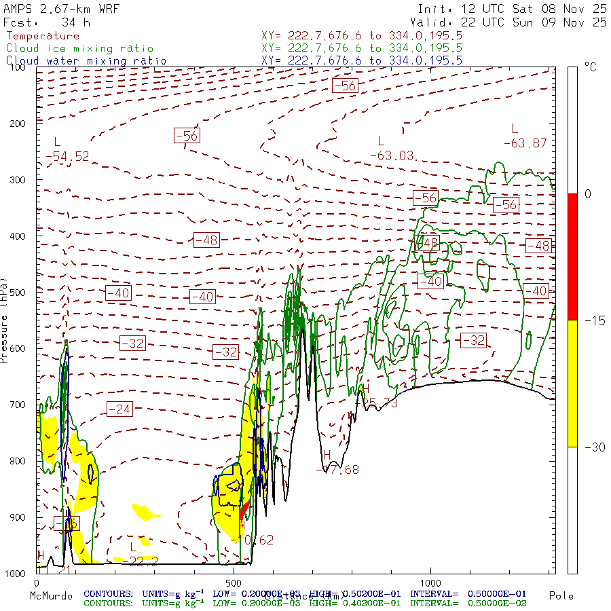Click the green 'INTERVAL= 0.50000E-02' text

(x=468, y=604)
